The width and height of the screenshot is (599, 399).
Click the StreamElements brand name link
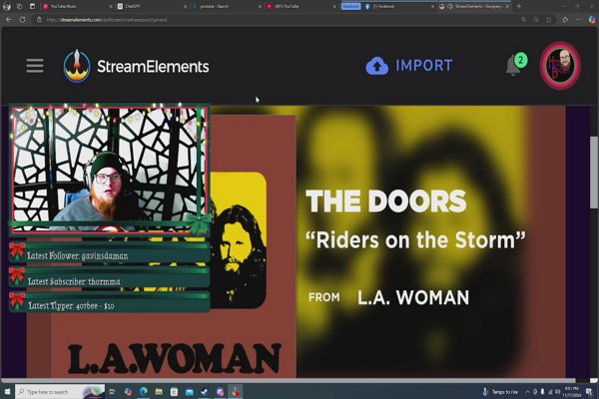pyautogui.click(x=153, y=67)
